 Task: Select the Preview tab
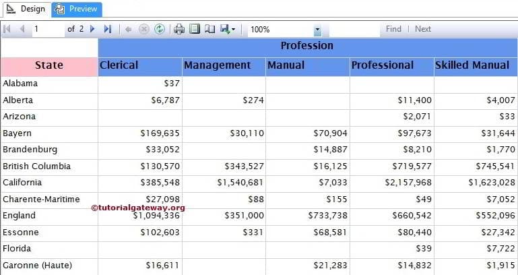[77, 9]
